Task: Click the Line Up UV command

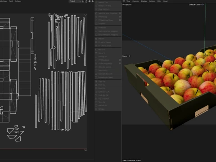Action: pos(103,57)
